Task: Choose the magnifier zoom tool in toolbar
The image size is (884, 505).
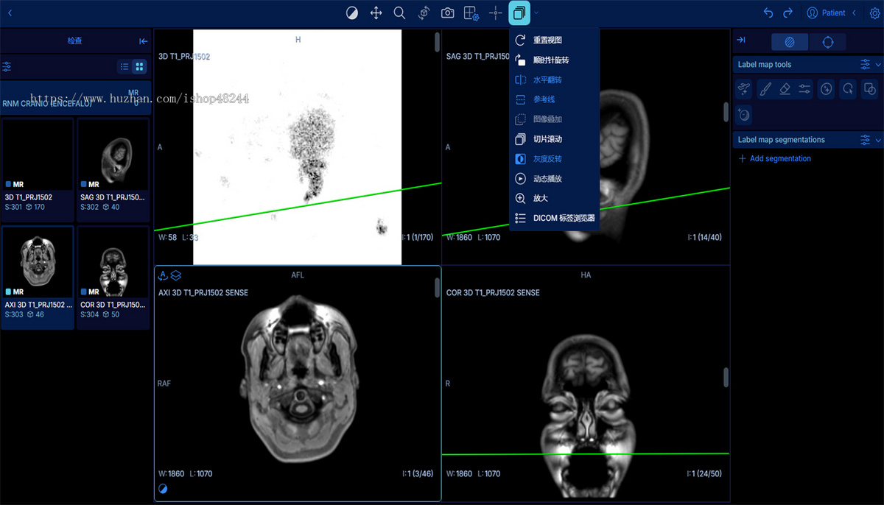Action: pyautogui.click(x=399, y=13)
